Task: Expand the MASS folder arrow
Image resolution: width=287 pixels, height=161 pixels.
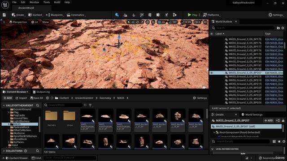Action: click(x=9, y=124)
